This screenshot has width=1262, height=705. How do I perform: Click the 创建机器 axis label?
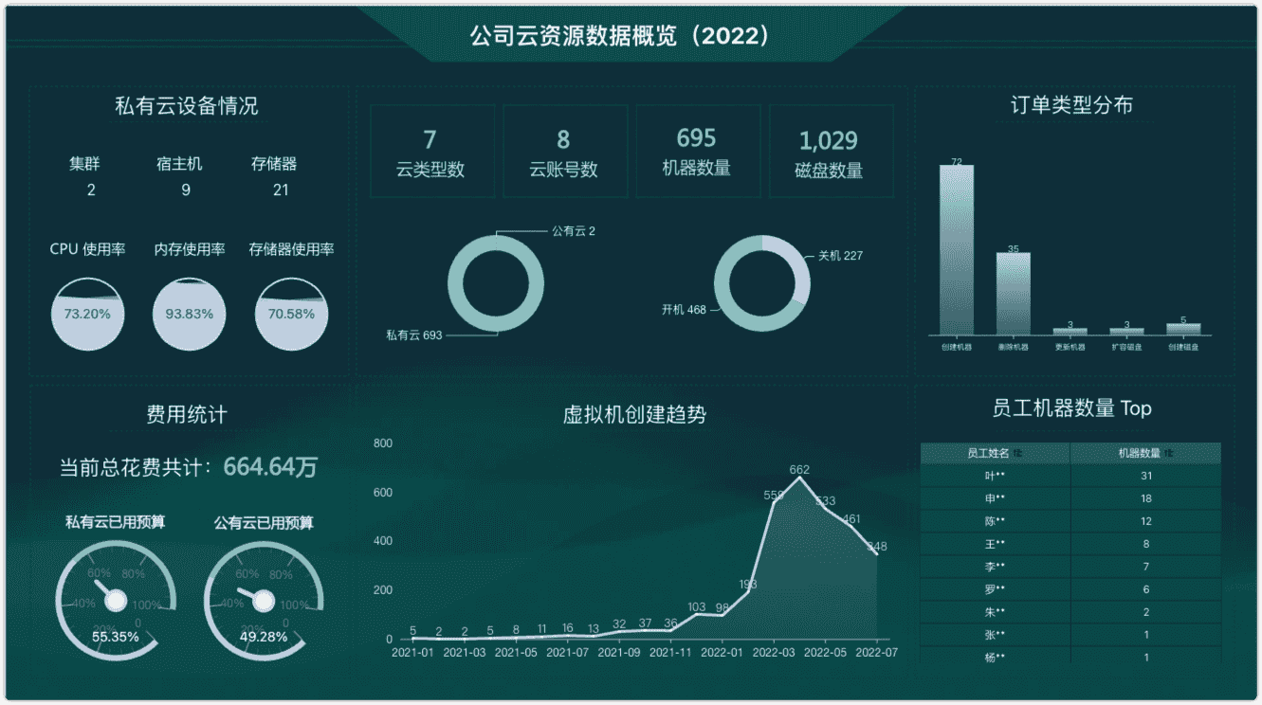pos(957,347)
